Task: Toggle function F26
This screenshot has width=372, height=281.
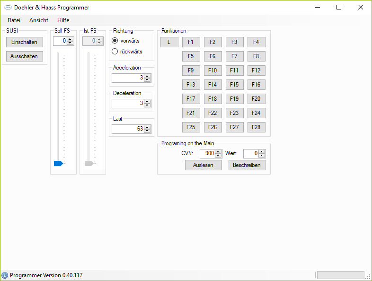Action: pos(213,127)
